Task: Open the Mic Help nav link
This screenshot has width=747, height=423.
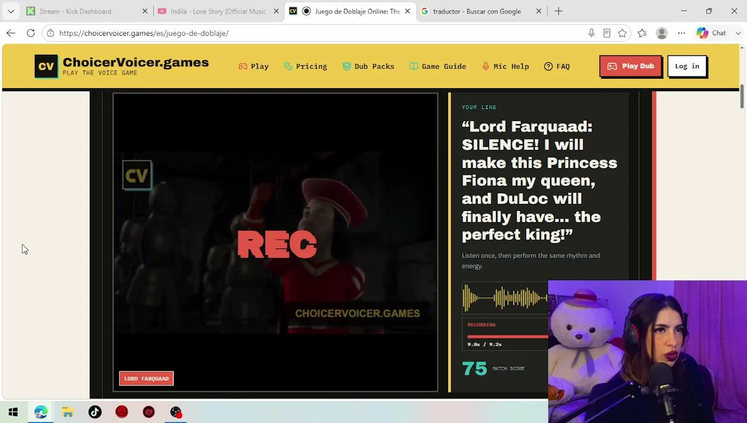Action: (505, 66)
